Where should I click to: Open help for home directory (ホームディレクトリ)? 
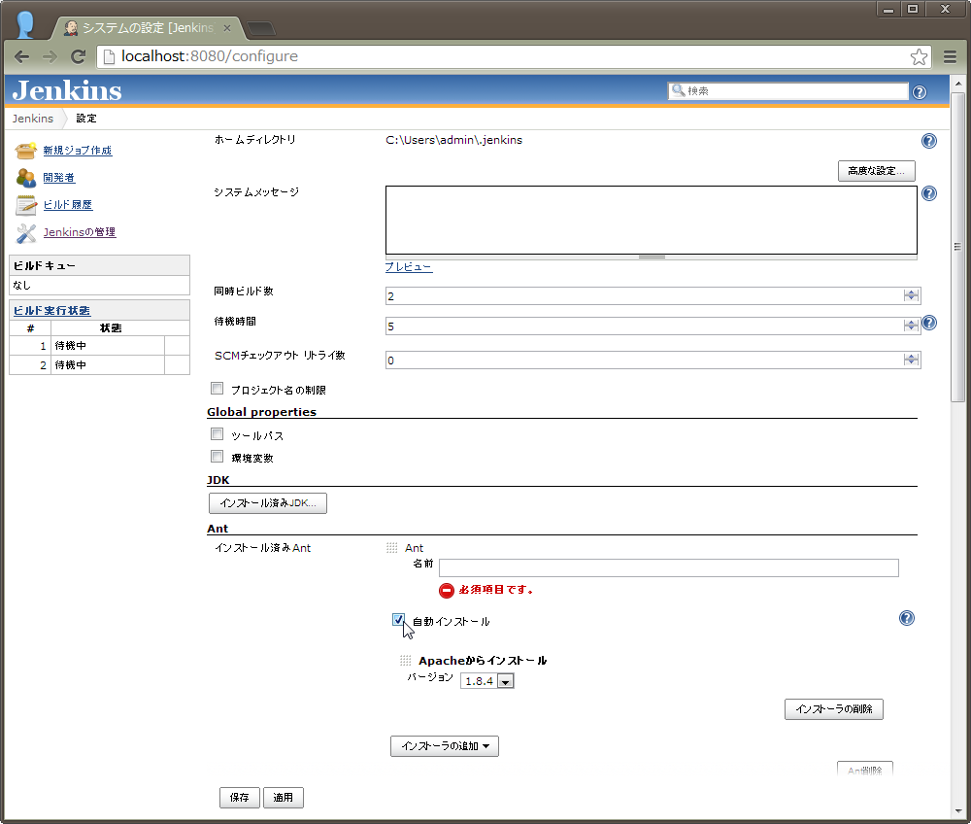coord(929,141)
